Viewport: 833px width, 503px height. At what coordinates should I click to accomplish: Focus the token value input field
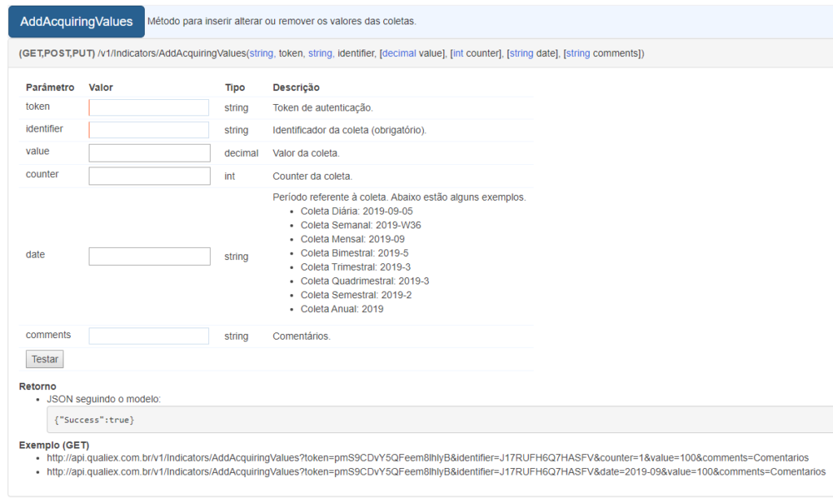(x=149, y=108)
